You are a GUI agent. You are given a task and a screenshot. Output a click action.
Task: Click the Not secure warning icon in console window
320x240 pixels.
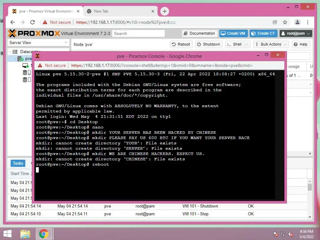click(x=40, y=65)
